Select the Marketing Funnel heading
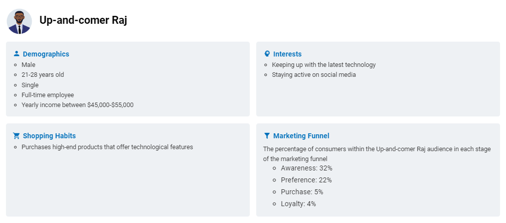Image resolution: width=506 pixels, height=223 pixels. pyautogui.click(x=301, y=136)
